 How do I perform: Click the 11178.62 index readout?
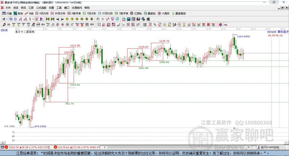pyautogui.click(x=64, y=147)
